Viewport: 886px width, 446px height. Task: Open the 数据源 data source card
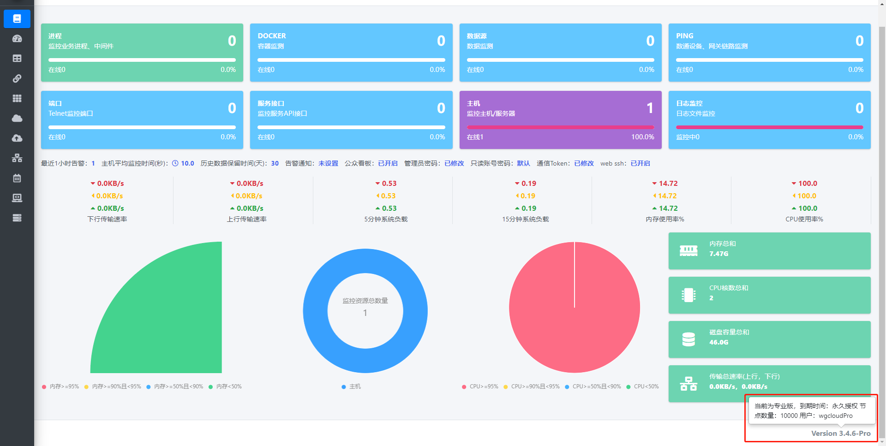561,53
